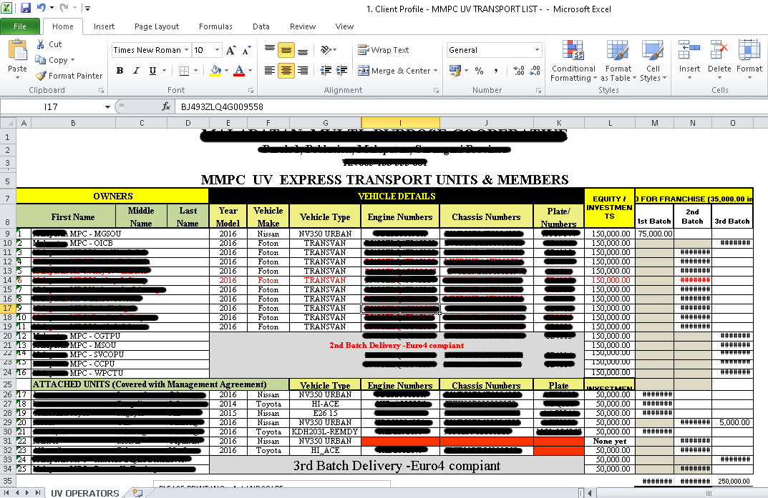
Task: Click the Format cells button
Action: tap(749, 60)
